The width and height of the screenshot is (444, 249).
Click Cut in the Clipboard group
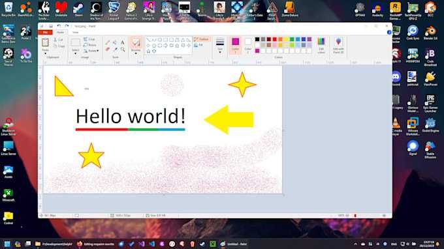[58, 40]
